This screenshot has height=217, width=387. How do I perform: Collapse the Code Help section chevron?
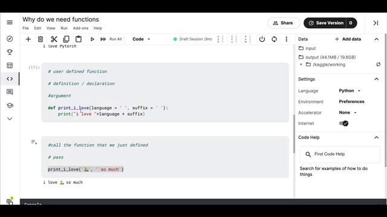[376, 137]
